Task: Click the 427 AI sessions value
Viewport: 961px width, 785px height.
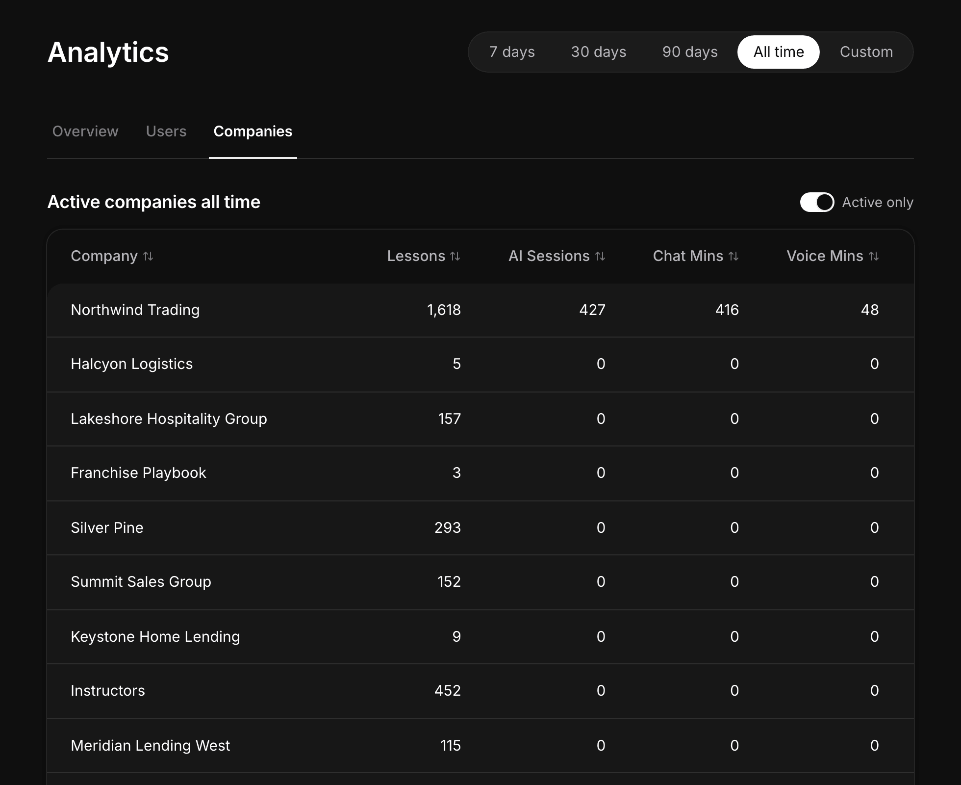Action: tap(592, 310)
